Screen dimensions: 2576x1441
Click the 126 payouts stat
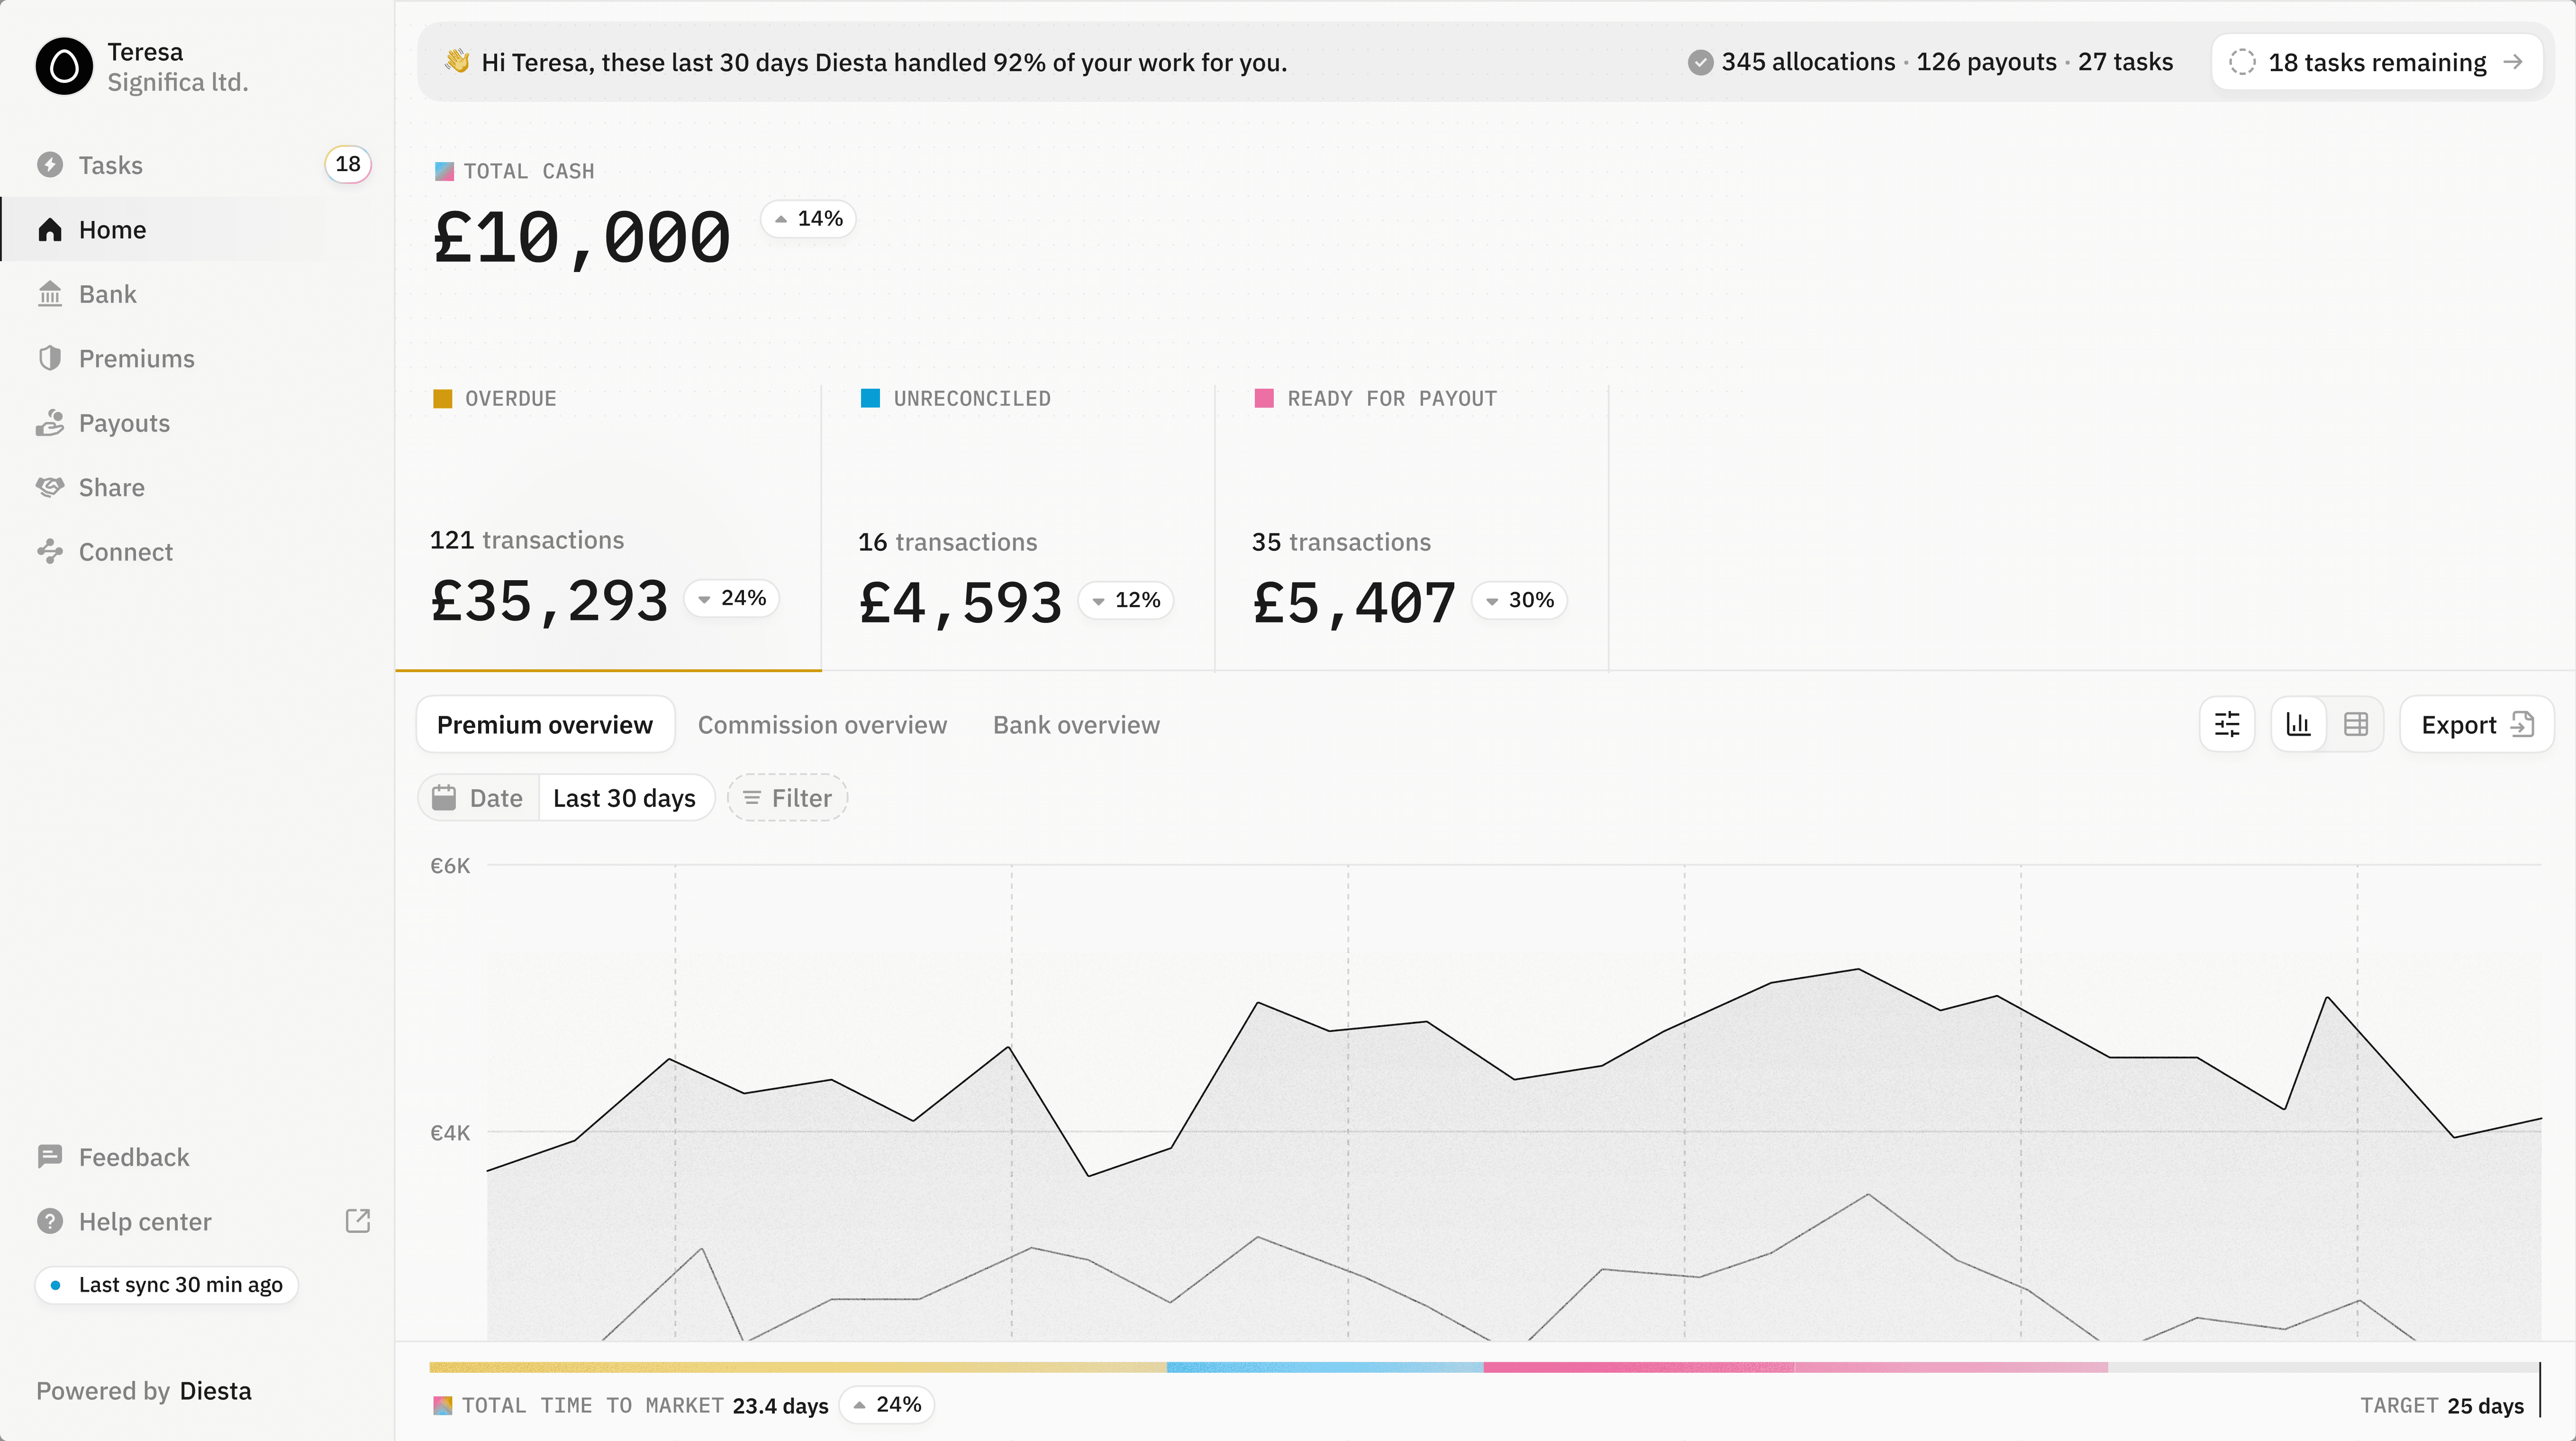[x=1986, y=62]
